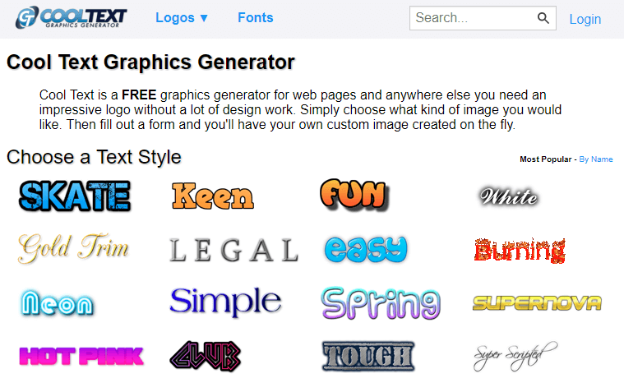Open the Fonts menu item
This screenshot has width=624, height=392.
click(255, 17)
